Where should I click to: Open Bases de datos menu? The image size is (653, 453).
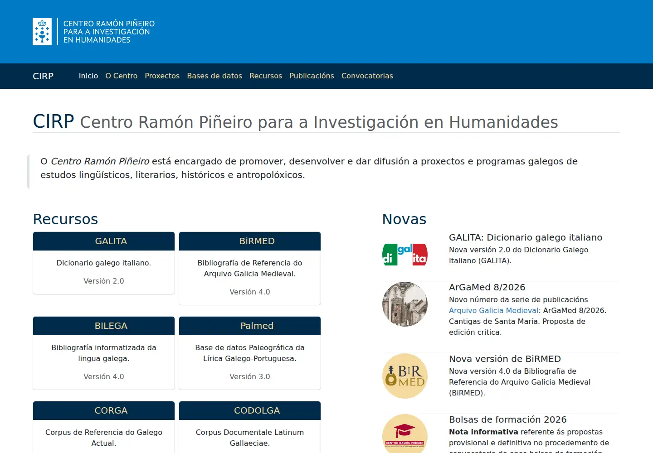tap(214, 76)
